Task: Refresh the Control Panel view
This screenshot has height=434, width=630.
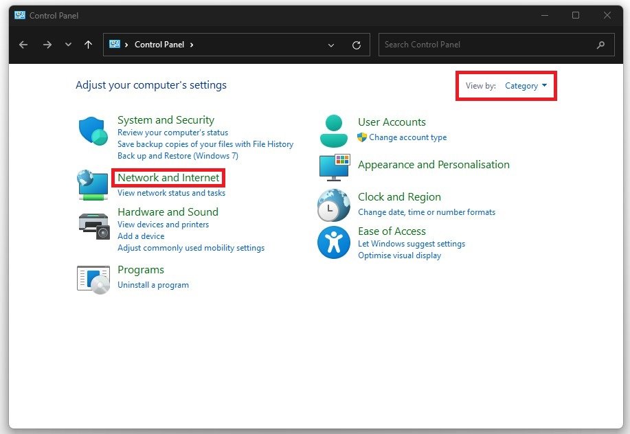Action: coord(356,45)
